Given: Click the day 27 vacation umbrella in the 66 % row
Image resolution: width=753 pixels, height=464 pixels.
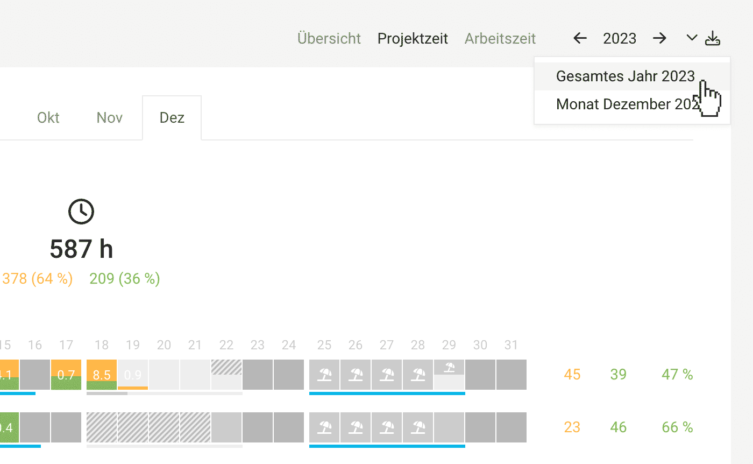Looking at the screenshot, I should pos(387,427).
